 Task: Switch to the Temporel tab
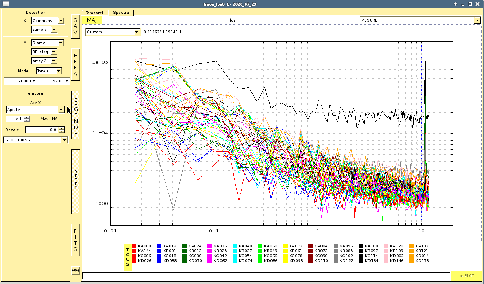click(94, 13)
